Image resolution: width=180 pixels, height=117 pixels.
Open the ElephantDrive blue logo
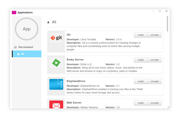(56, 84)
